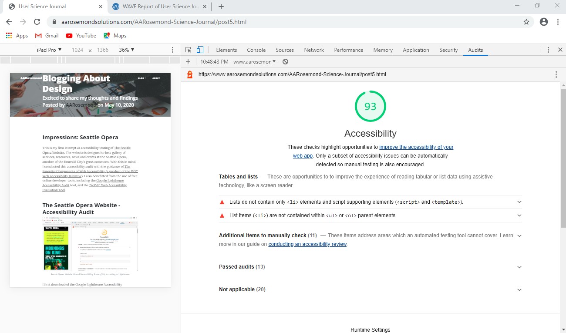Open the device toolbar options dots icon
The height and width of the screenshot is (333, 566).
[172, 50]
